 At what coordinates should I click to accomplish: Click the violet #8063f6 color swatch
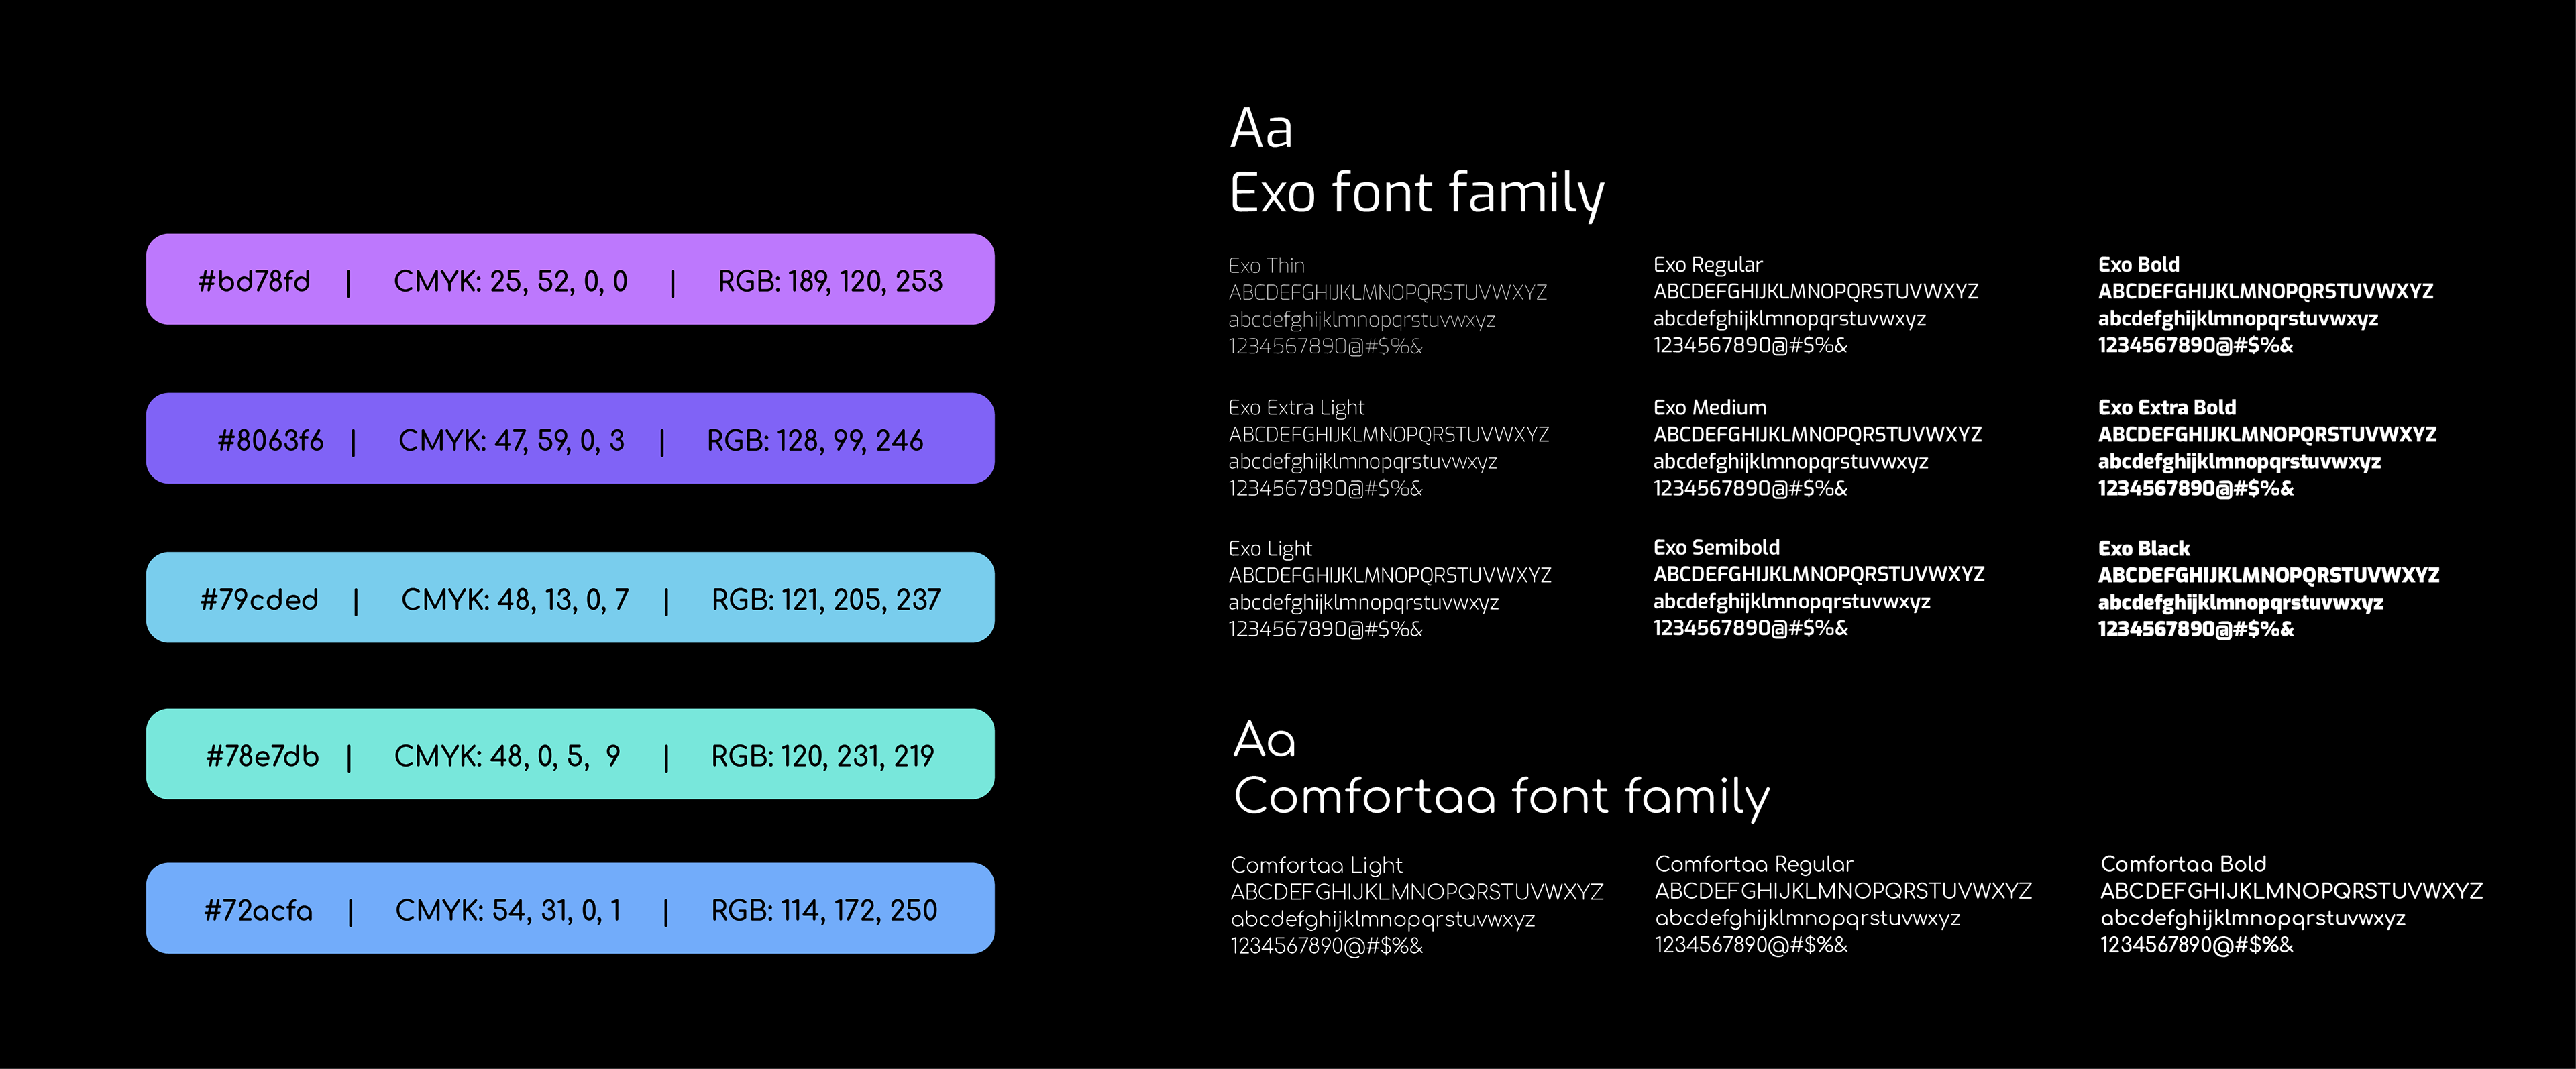(x=570, y=438)
